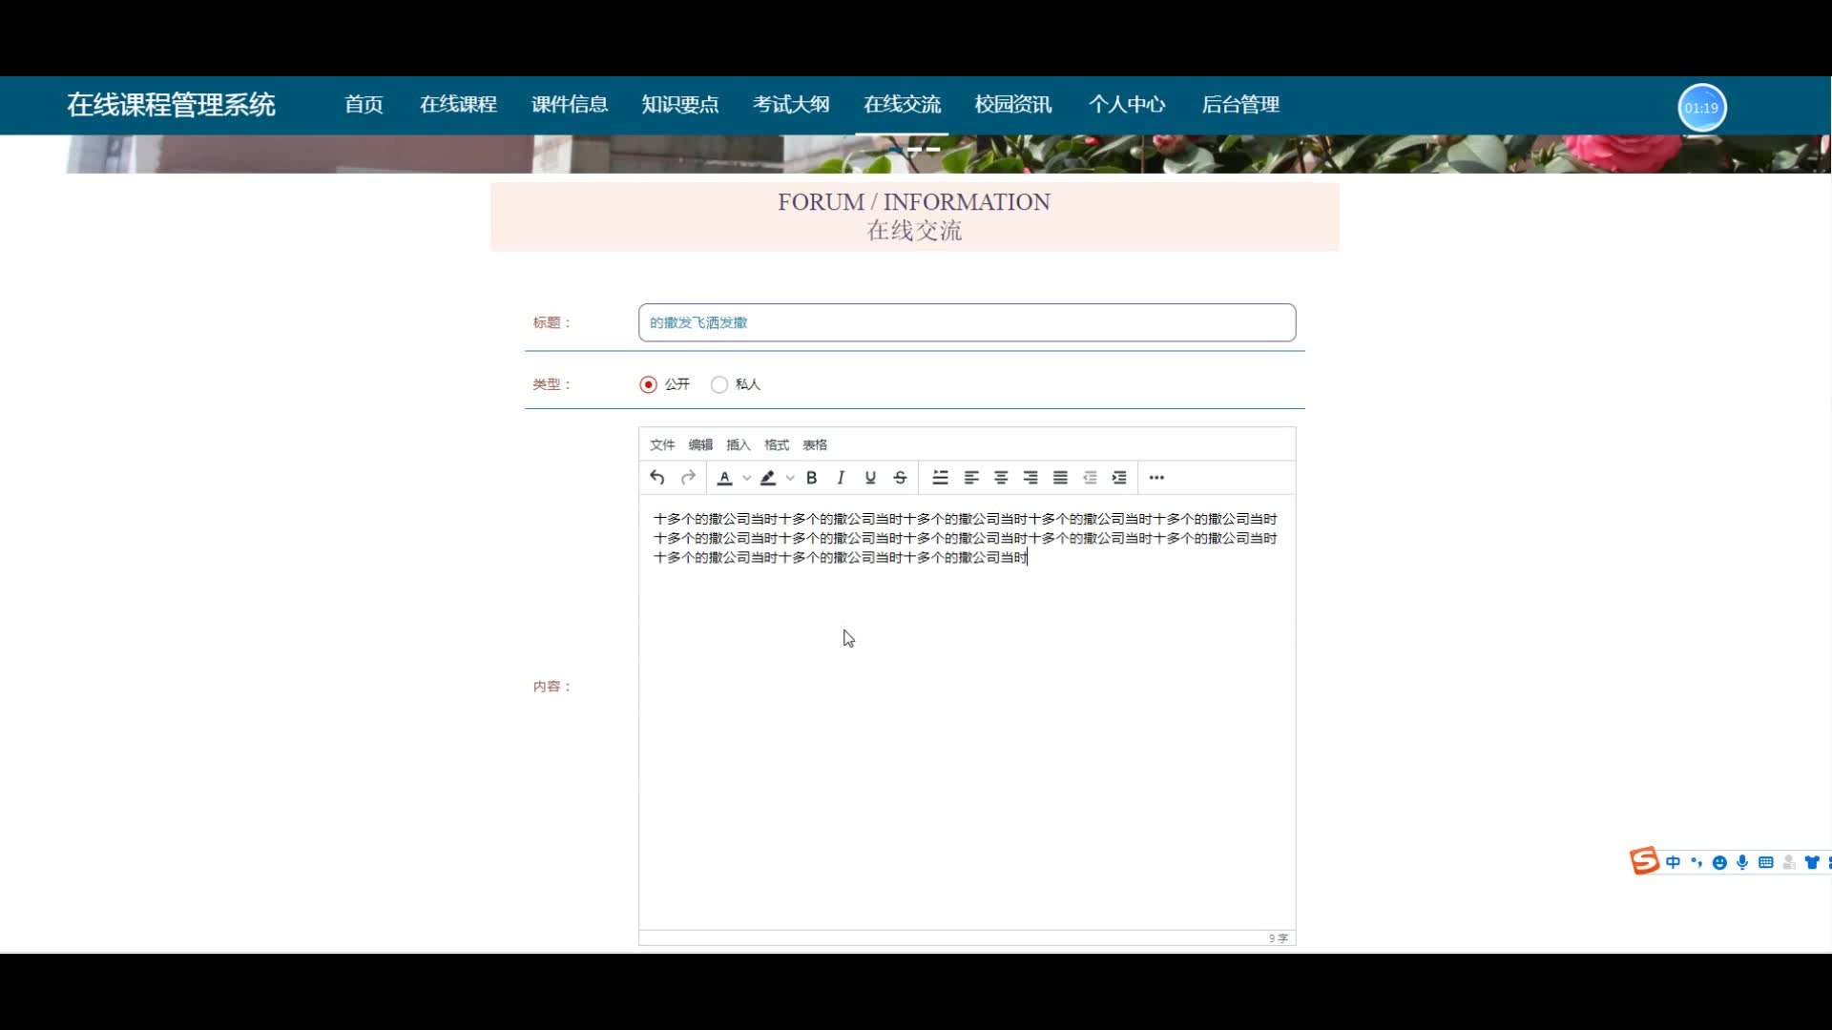Viewport: 1832px width, 1030px height.
Task: Select the 私人 radio option
Action: [x=719, y=384]
